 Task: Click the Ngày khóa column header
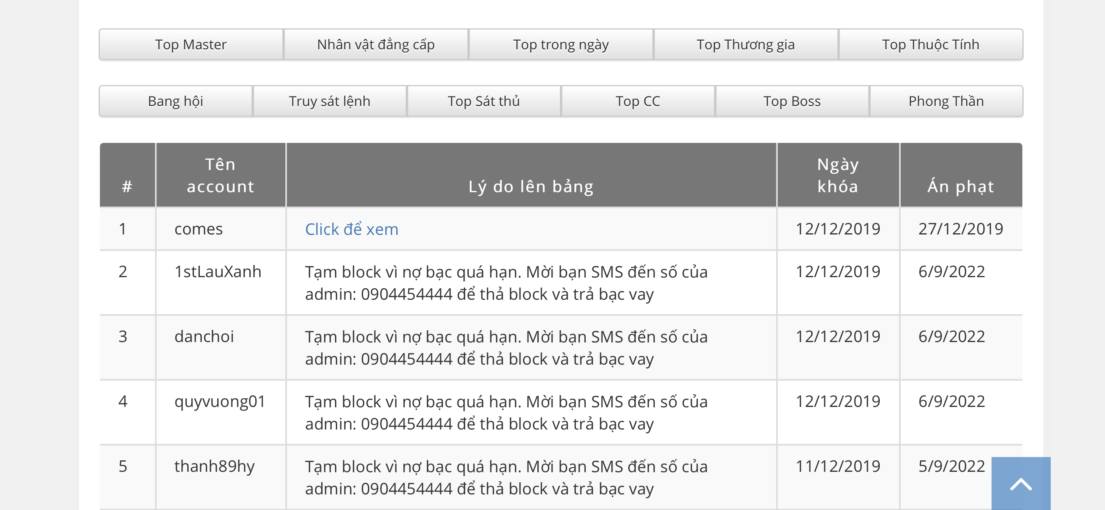click(x=838, y=175)
